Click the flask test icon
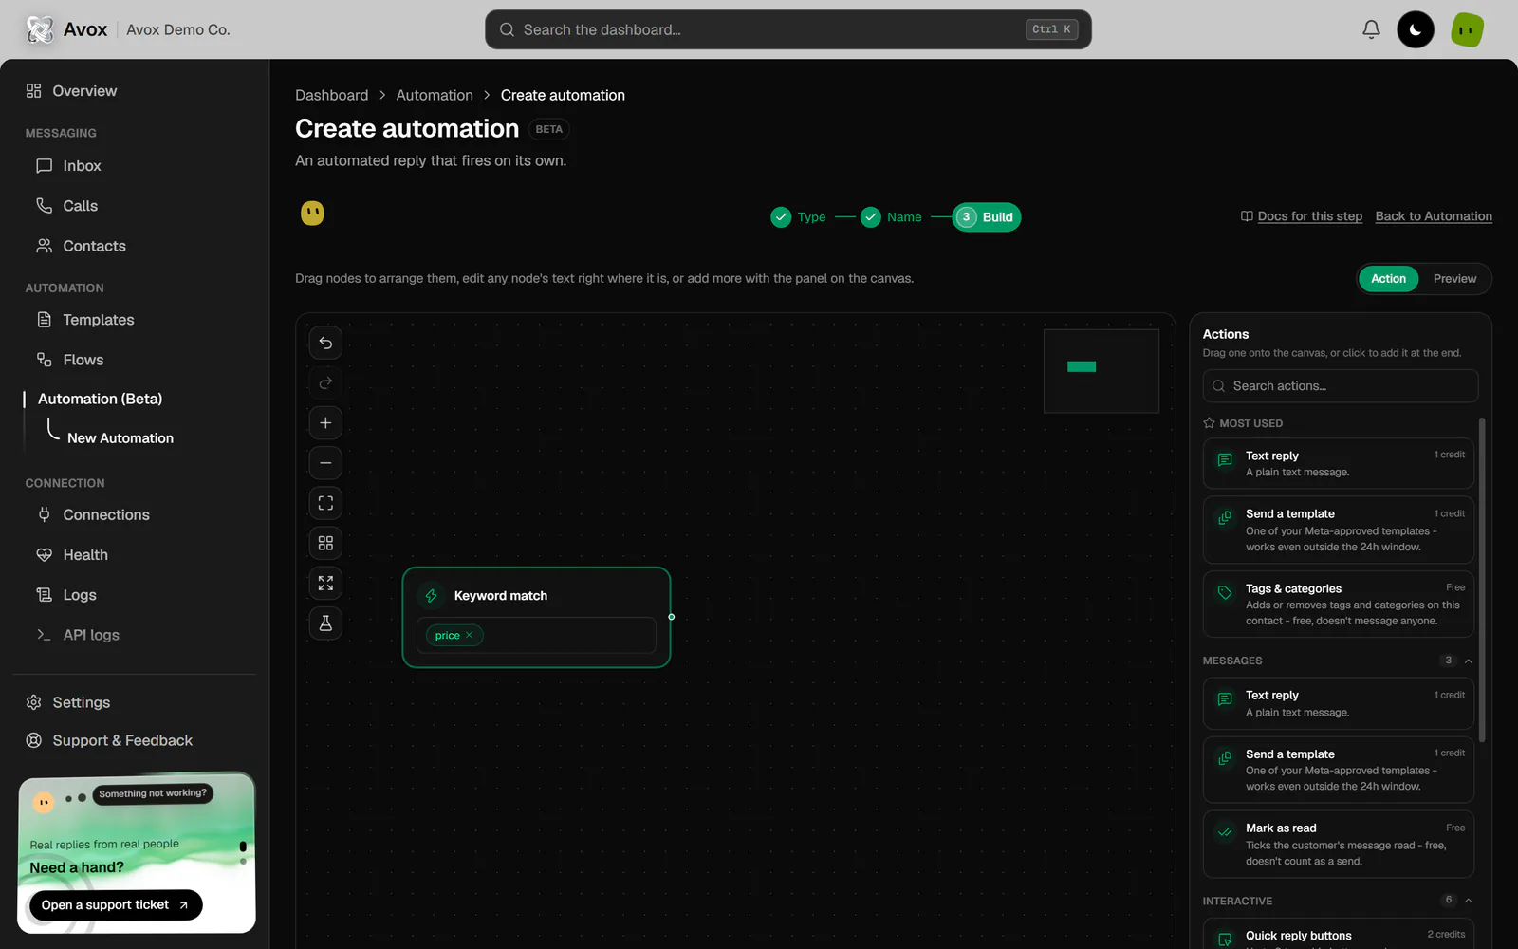Viewport: 1518px width, 949px height. point(325,623)
